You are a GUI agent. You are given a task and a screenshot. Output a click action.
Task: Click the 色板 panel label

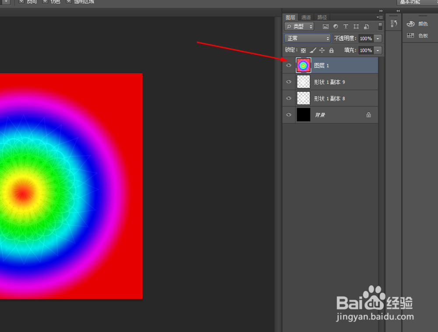tap(423, 35)
